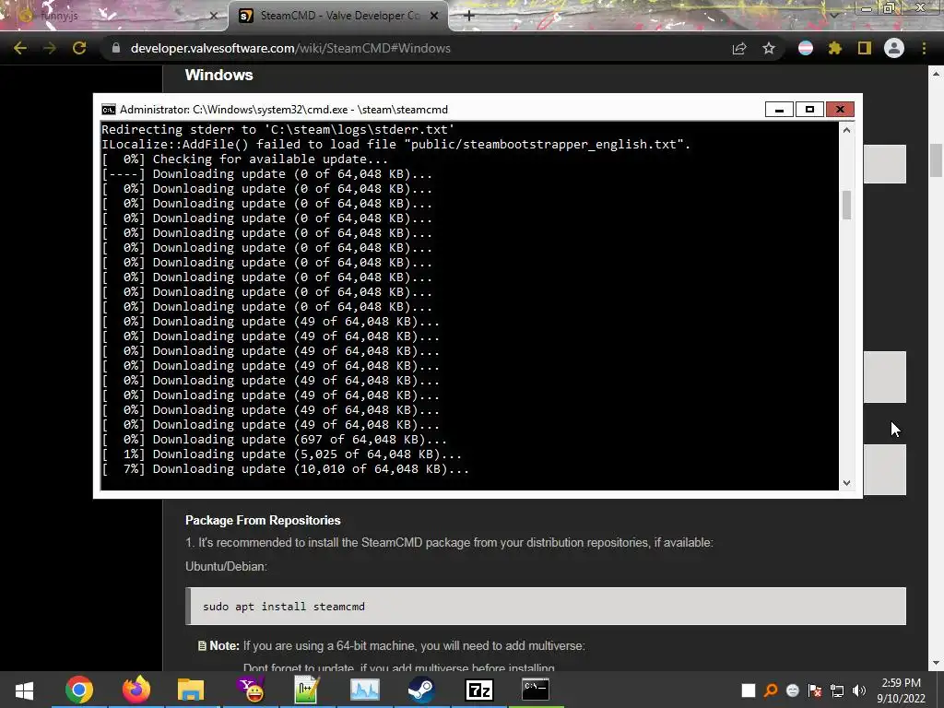Open the Extensions puzzle-piece menu
This screenshot has width=944, height=708.
835,48
